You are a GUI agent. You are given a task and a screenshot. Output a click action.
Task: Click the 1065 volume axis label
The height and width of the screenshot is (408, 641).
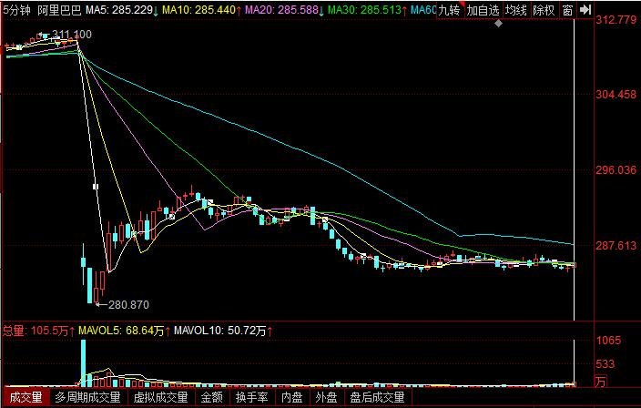click(x=608, y=340)
